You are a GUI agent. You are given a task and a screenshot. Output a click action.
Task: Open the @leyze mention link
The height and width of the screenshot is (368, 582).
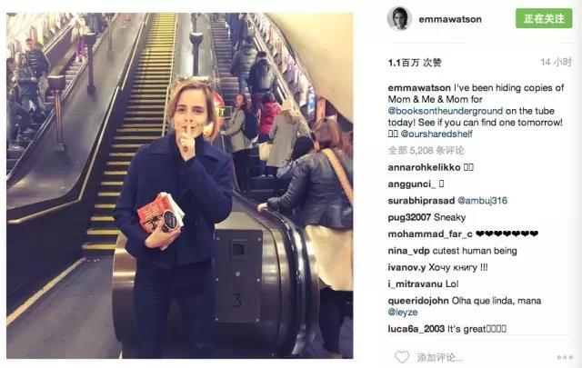(403, 313)
